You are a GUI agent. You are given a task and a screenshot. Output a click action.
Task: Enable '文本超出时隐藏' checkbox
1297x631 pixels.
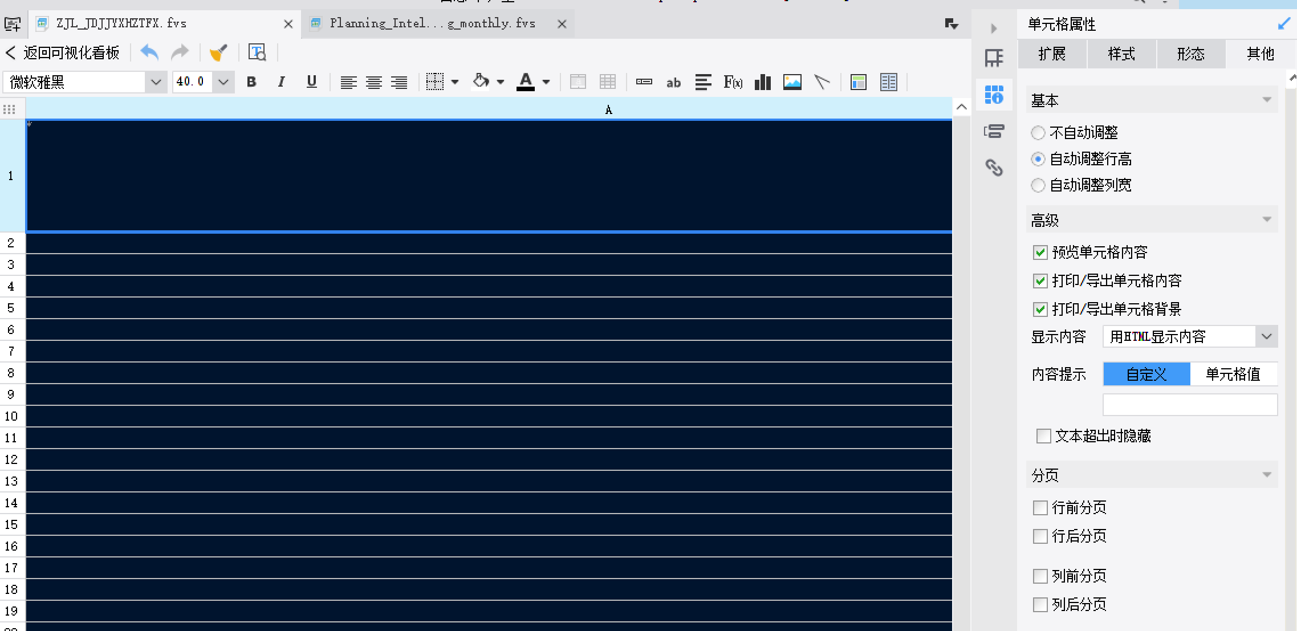1043,436
